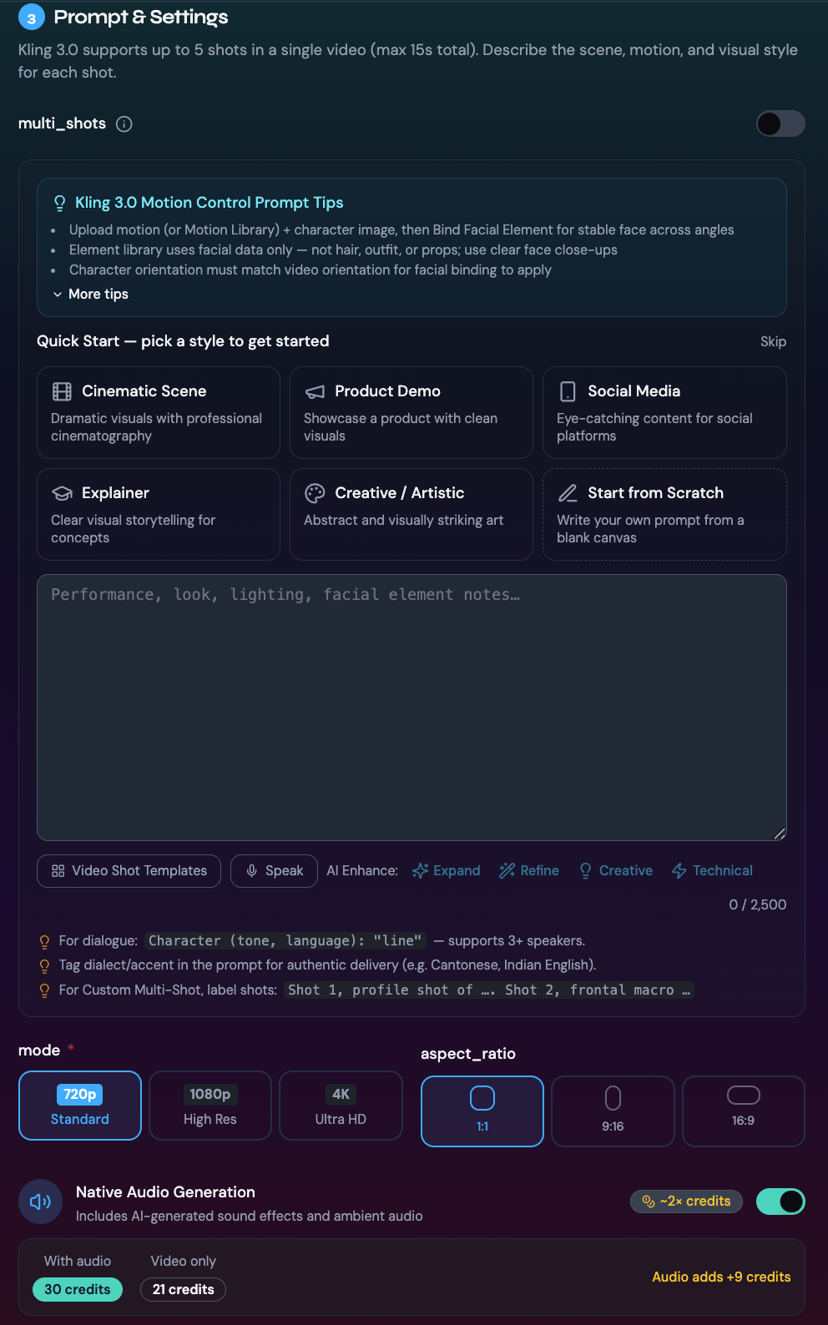This screenshot has height=1325, width=828.
Task: Click the speaker icon for Native Audio
Action: tap(40, 1202)
